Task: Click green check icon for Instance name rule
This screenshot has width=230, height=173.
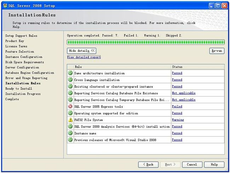Action: (70, 133)
